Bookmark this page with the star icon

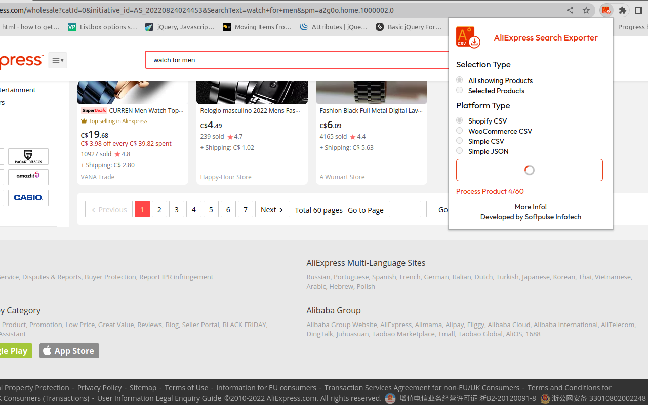click(586, 10)
